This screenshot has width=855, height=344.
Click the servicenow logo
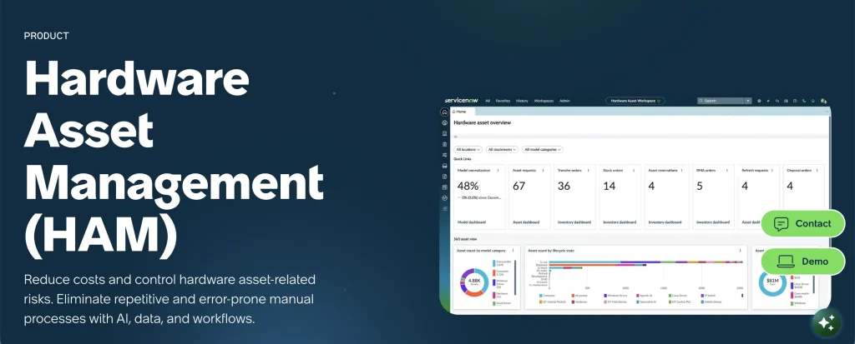(461, 101)
